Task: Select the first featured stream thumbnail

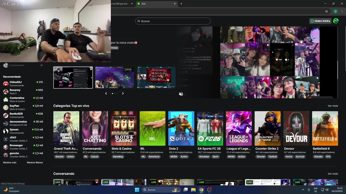Action: coord(73,77)
